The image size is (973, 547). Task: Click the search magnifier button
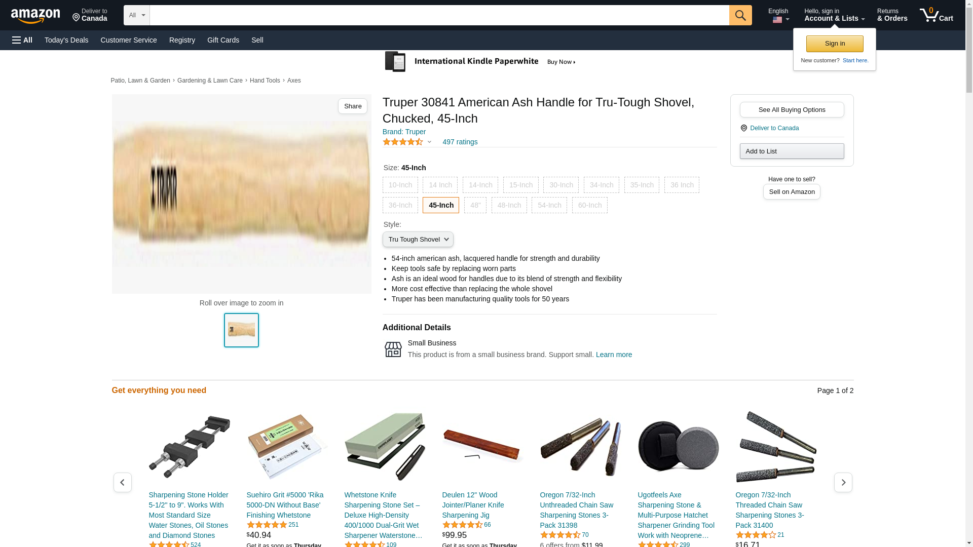tap(740, 15)
